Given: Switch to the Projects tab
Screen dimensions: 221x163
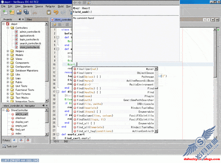Looking at the screenshot, I should (x=8, y=20).
